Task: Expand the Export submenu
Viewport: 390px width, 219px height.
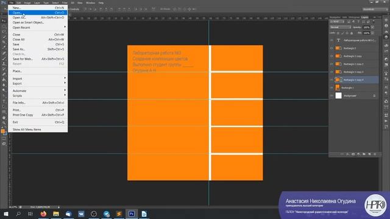Action: tap(38, 83)
